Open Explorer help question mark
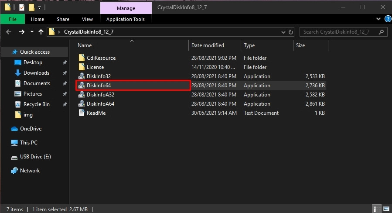Viewport: 392px width, 213px height. (x=388, y=19)
